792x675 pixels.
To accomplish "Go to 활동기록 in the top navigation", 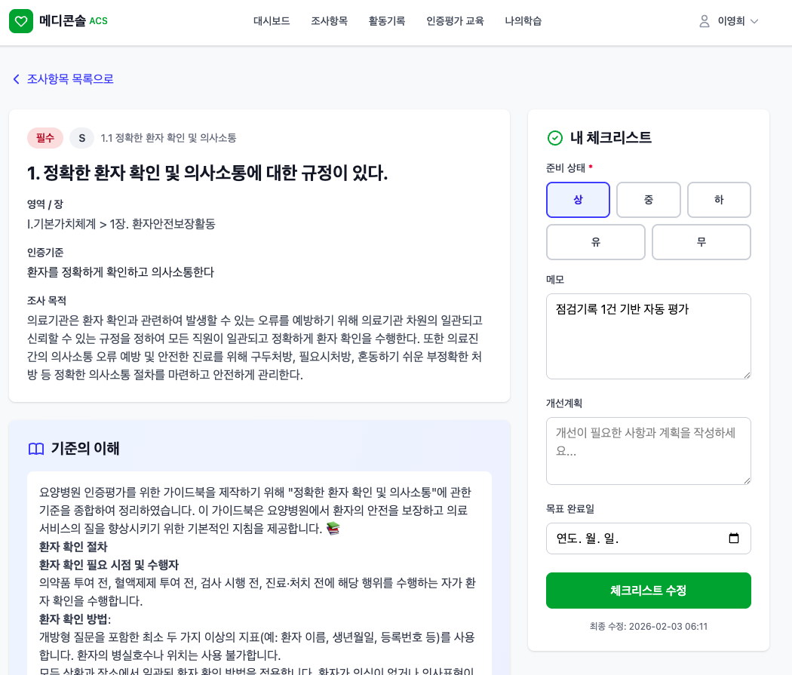I will point(386,21).
